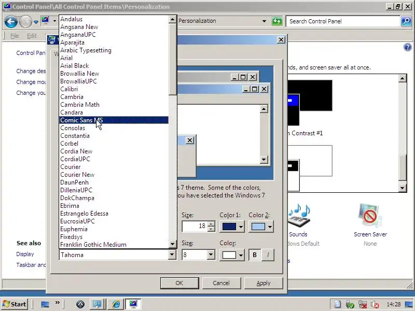Select Cambria Math in the font list
The image size is (415, 311).
pos(114,105)
